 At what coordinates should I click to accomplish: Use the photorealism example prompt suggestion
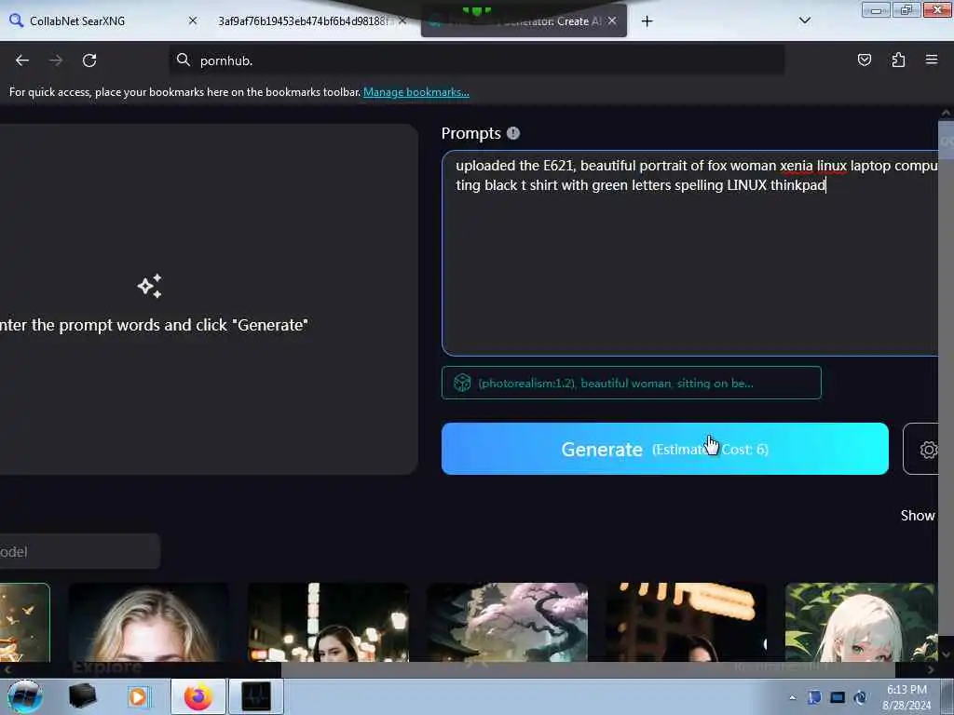(631, 383)
